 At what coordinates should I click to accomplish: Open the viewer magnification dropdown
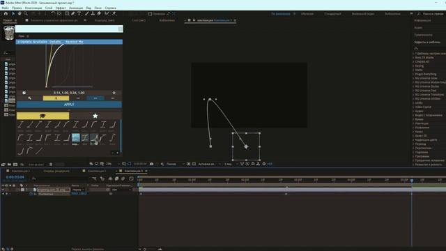(113, 164)
